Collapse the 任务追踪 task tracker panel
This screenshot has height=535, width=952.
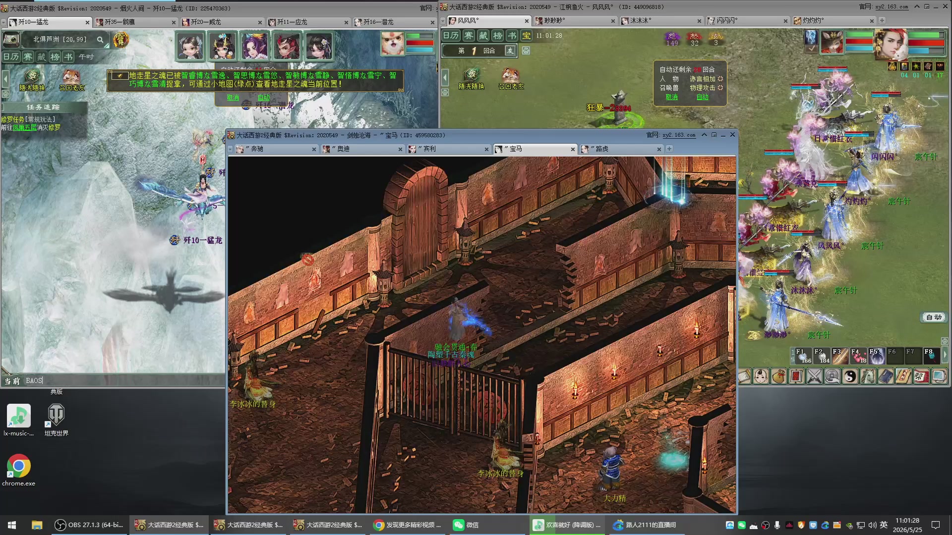[x=2, y=107]
